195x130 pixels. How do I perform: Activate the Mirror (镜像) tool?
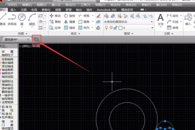70,22
